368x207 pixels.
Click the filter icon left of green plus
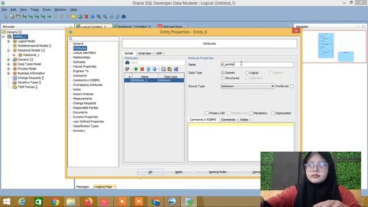pyautogui.click(x=127, y=69)
